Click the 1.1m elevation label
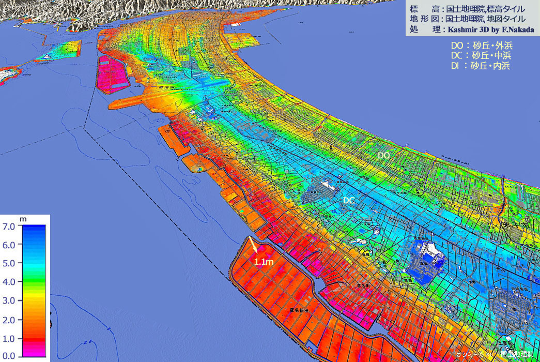This screenshot has width=540, height=362. click(x=264, y=262)
